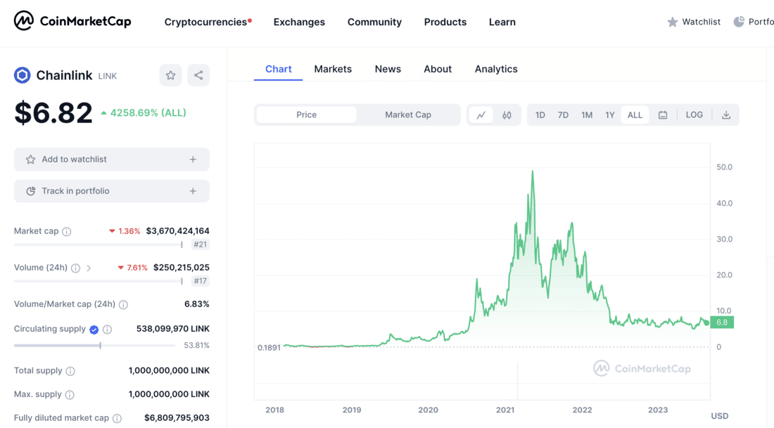Screen dimensions: 774x428
Task: Switch to the News tab
Action: (388, 69)
